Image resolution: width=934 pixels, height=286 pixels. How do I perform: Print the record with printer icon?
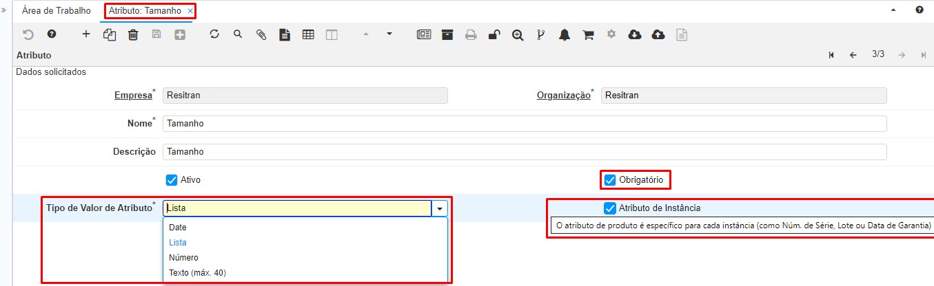[471, 34]
